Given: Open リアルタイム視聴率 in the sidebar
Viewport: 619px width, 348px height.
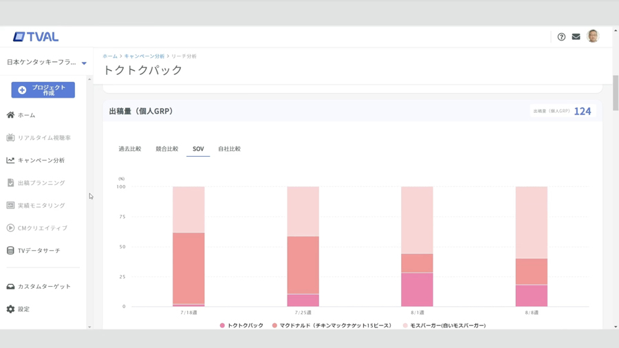Looking at the screenshot, I should point(44,138).
